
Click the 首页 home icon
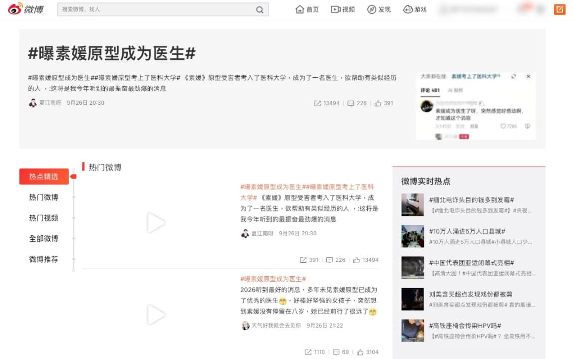[x=299, y=9]
